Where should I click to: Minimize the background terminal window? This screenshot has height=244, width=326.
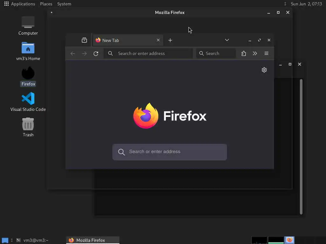click(280, 64)
